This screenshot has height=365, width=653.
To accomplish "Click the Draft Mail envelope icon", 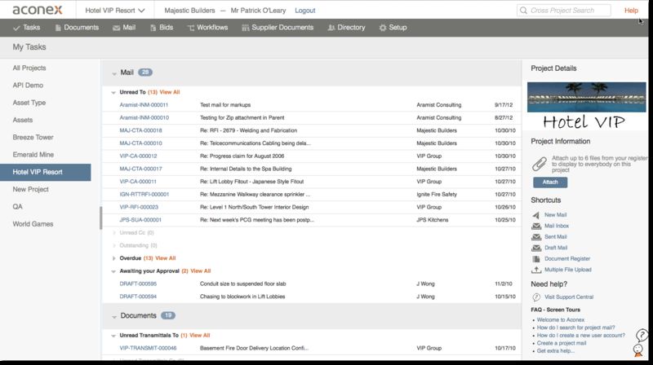I will (x=536, y=248).
